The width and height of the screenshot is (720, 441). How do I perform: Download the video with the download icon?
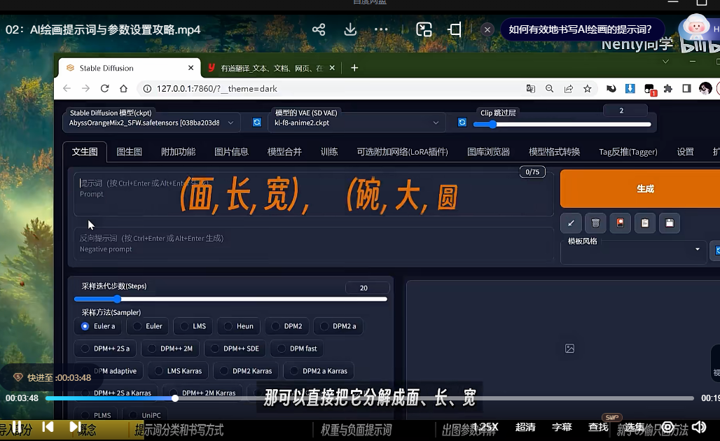[350, 29]
